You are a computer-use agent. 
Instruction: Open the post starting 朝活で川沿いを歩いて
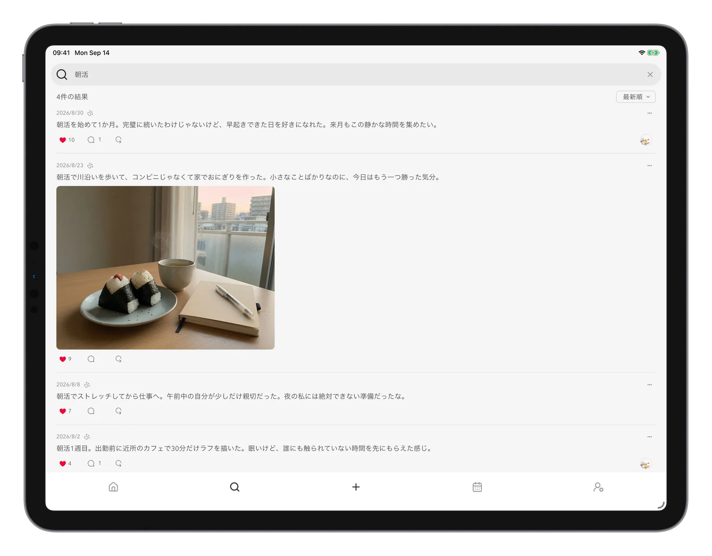[249, 177]
